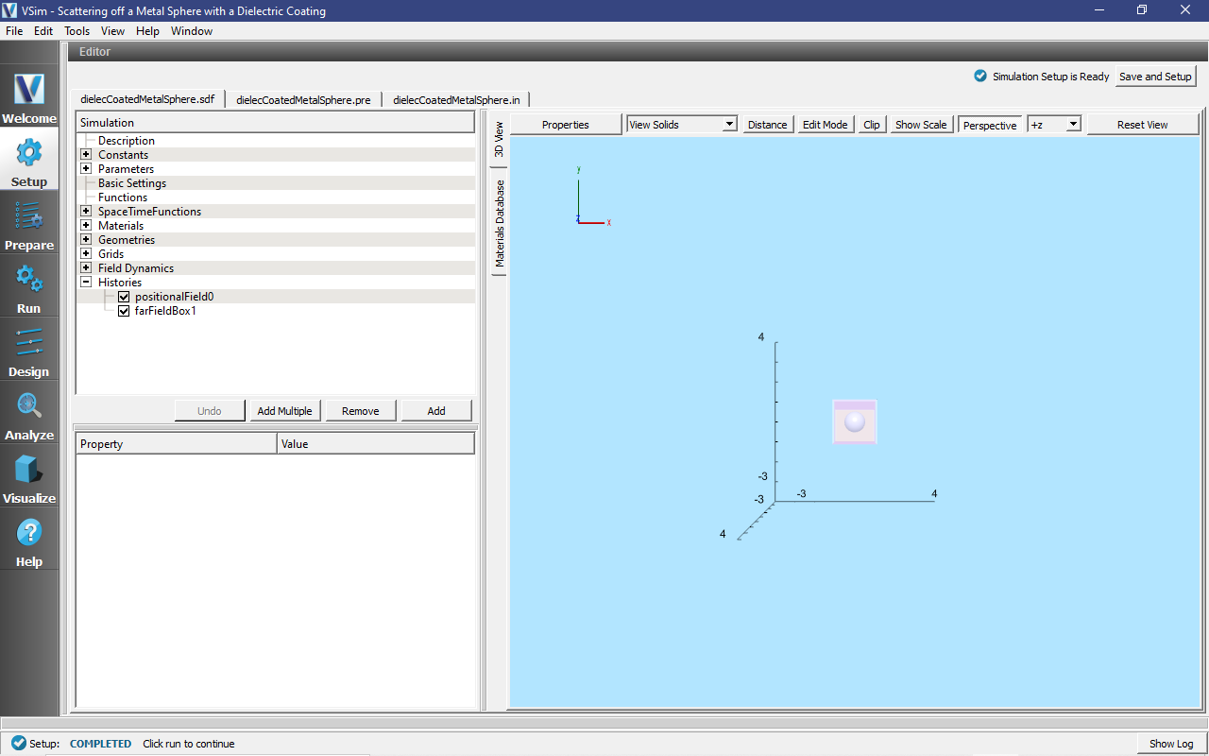Select the sphere geometry in 3D view
The height and width of the screenshot is (756, 1209).
(855, 421)
